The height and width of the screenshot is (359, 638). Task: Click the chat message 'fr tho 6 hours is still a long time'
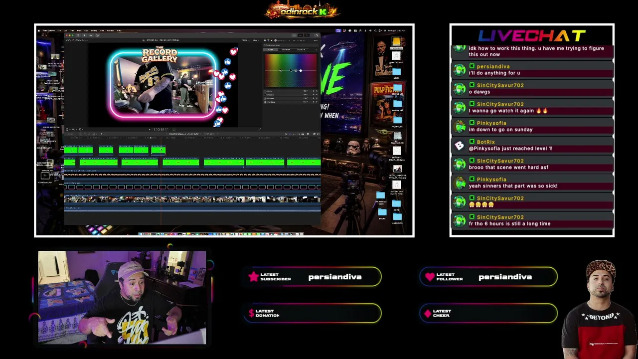(509, 224)
